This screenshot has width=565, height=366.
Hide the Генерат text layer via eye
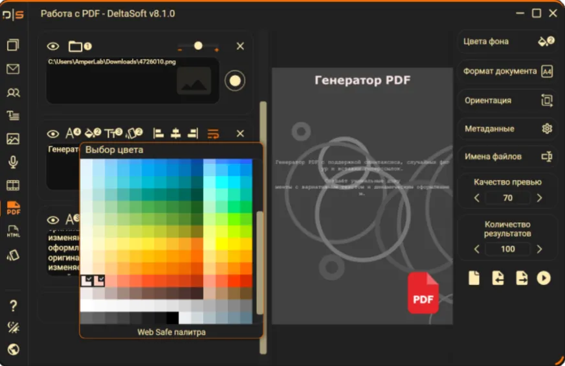53,134
